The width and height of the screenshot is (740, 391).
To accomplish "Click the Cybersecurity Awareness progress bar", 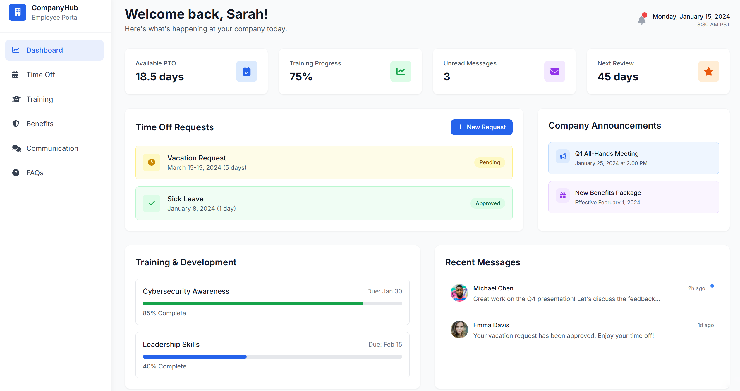I will point(272,304).
